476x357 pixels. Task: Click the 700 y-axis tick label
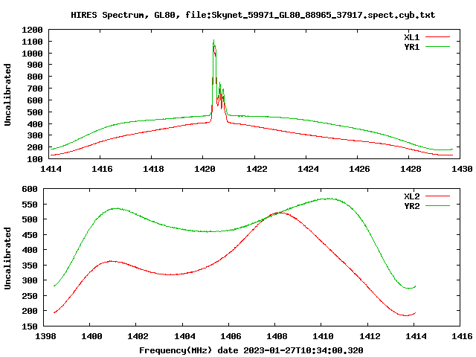click(x=35, y=89)
